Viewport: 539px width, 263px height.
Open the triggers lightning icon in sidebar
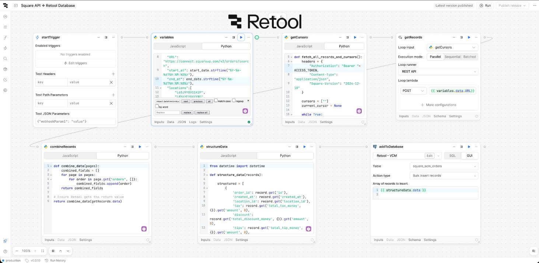point(5,48)
